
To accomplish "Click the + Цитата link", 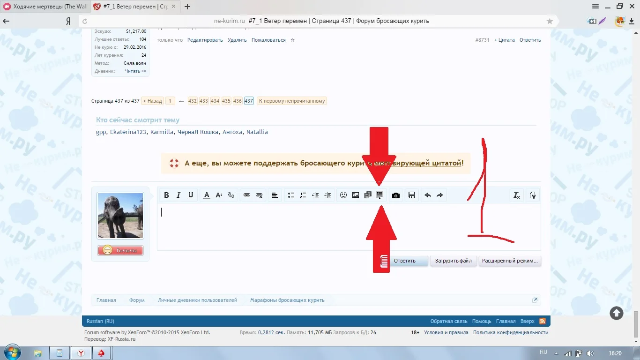I will click(505, 40).
